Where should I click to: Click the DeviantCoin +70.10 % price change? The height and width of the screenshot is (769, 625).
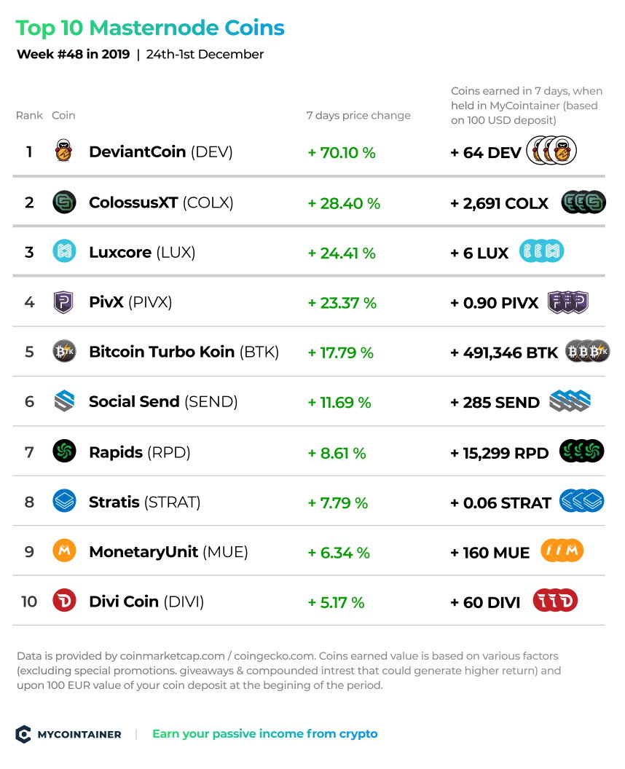coord(342,152)
